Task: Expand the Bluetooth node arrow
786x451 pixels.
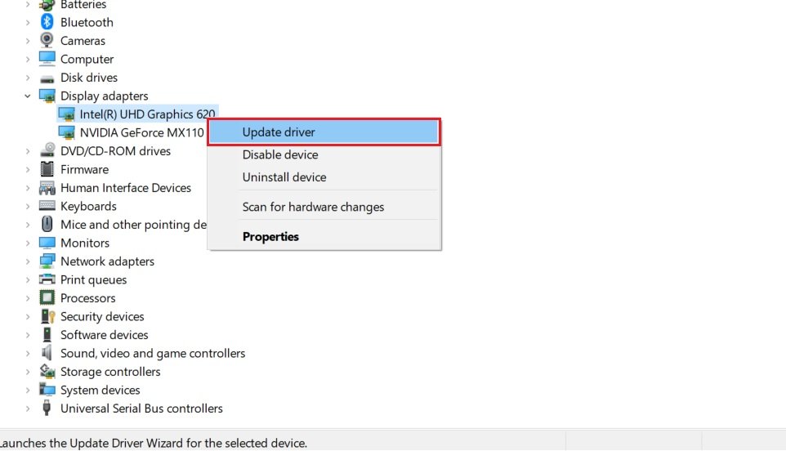Action: [x=28, y=23]
